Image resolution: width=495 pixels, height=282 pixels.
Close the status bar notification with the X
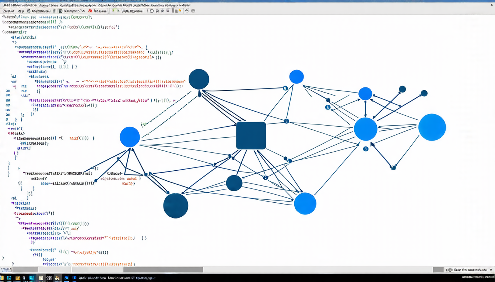[x=491, y=270]
